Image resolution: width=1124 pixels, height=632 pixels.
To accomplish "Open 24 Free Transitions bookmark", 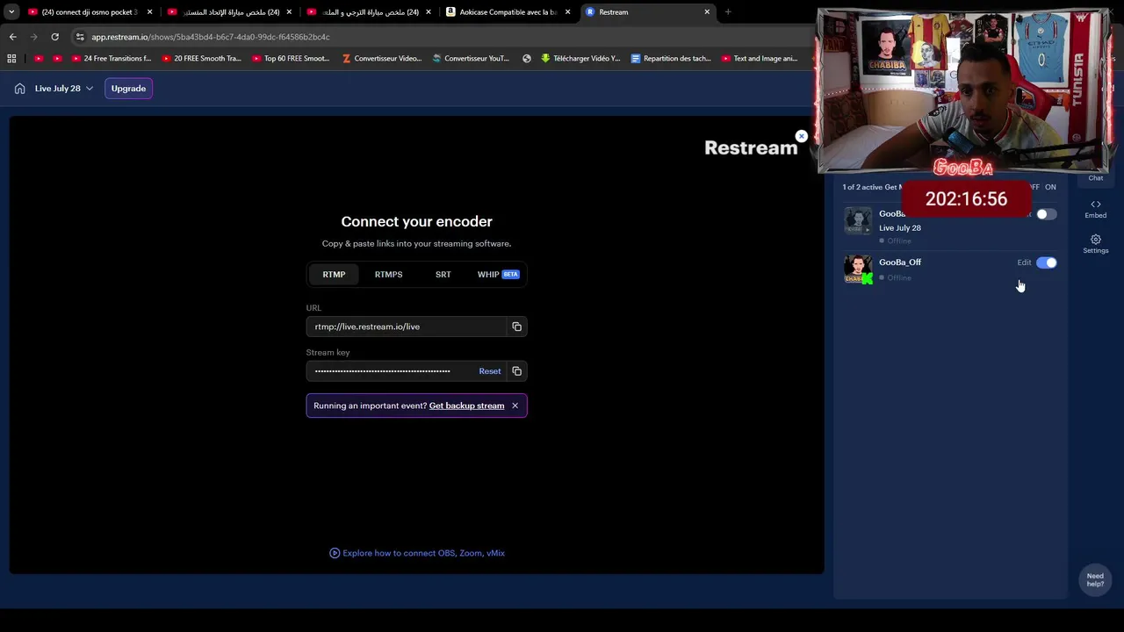I will [112, 59].
